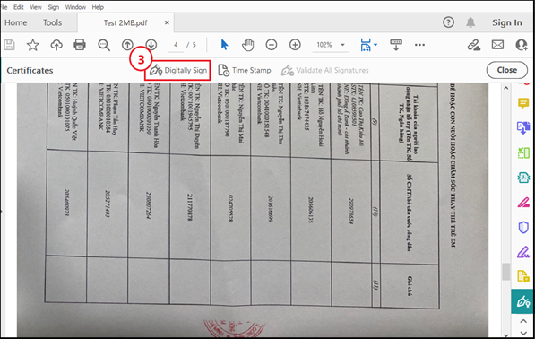Screen dimensions: 535x339
Task: Add file to starred favorites
Action: [33, 45]
